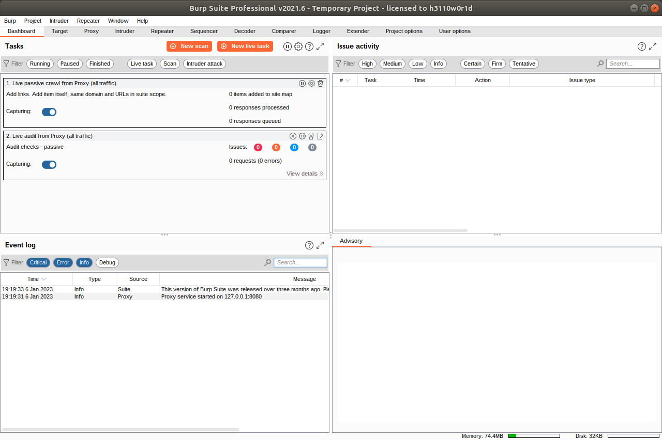
Task: Select Proxy service started log row
Action: coord(164,297)
